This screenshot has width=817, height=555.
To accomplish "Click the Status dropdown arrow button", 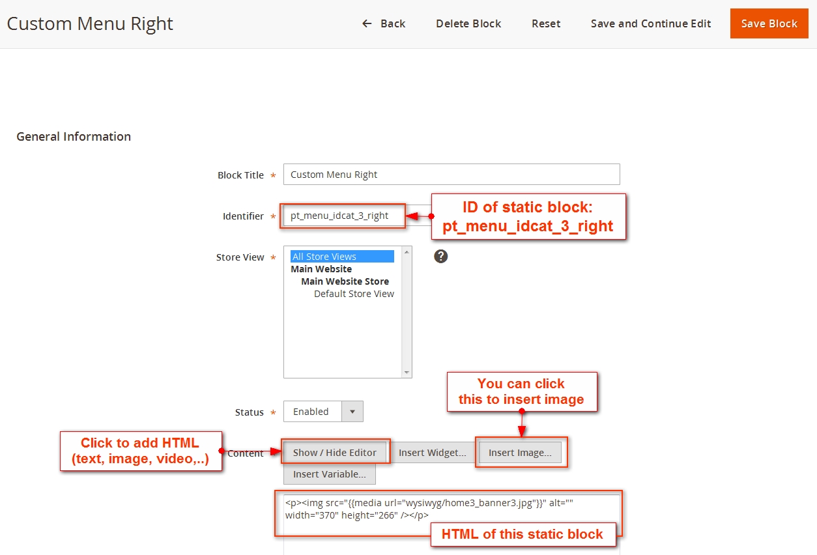I will [352, 412].
